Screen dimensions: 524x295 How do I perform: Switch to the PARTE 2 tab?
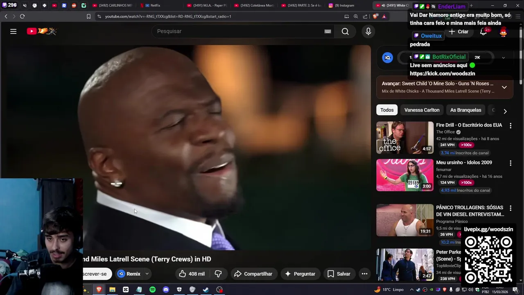point(301,5)
